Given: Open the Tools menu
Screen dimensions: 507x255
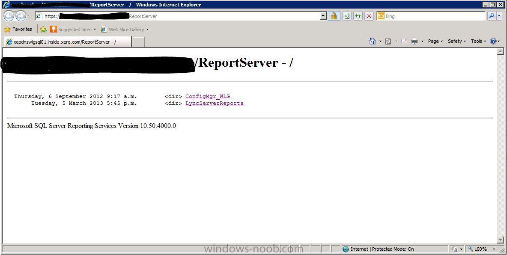Looking at the screenshot, I should [x=478, y=42].
